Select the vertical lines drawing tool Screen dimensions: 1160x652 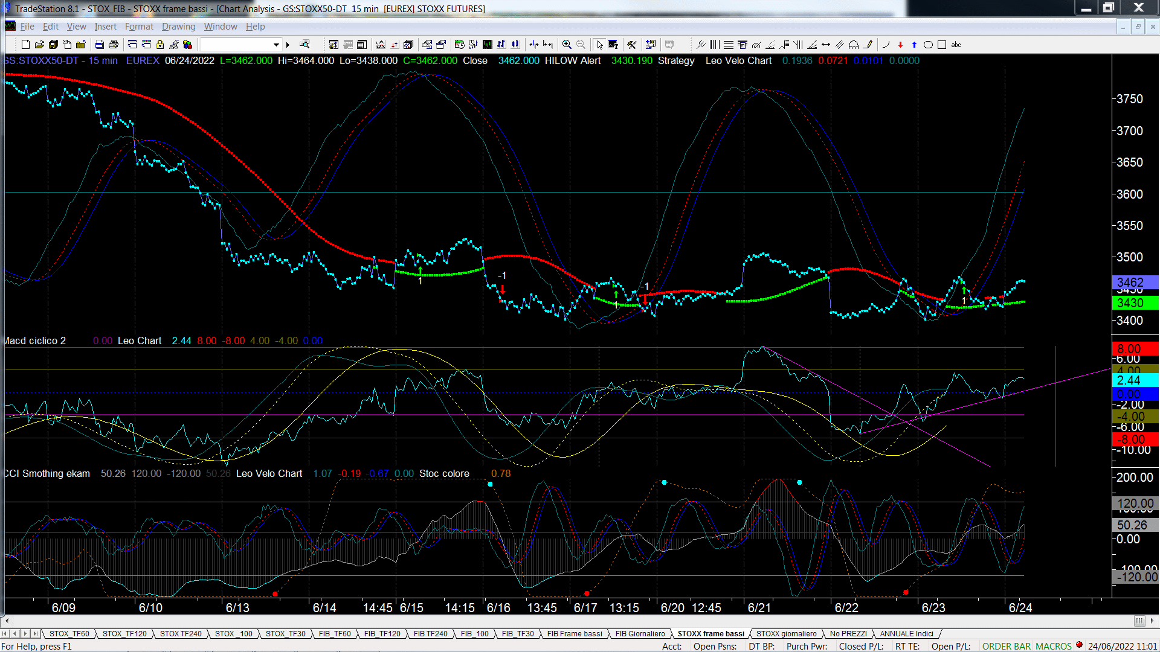coord(714,45)
